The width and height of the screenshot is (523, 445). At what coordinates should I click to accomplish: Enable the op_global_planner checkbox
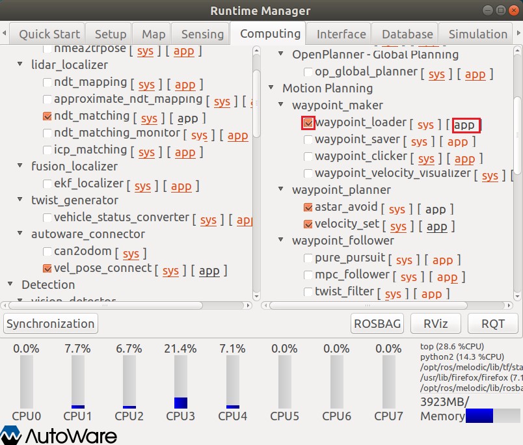(x=308, y=72)
